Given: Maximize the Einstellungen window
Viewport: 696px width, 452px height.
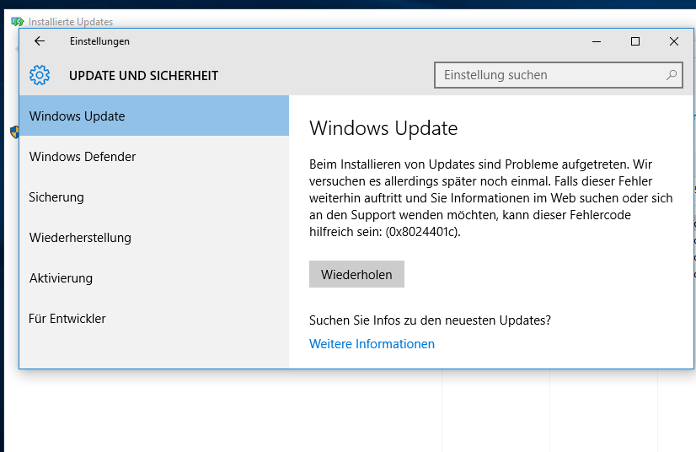Looking at the screenshot, I should (635, 41).
